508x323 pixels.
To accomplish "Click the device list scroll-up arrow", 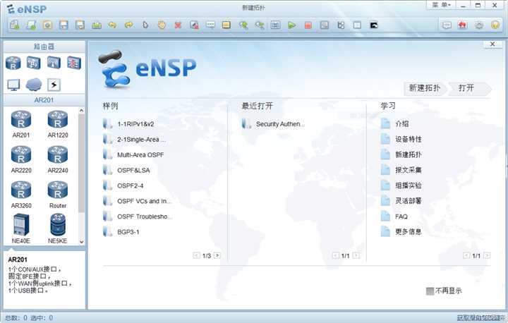I will 81,111.
